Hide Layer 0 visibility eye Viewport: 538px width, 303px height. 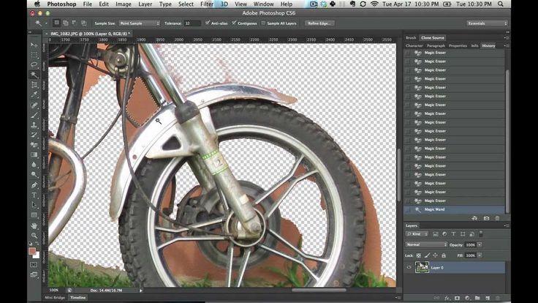[409, 268]
